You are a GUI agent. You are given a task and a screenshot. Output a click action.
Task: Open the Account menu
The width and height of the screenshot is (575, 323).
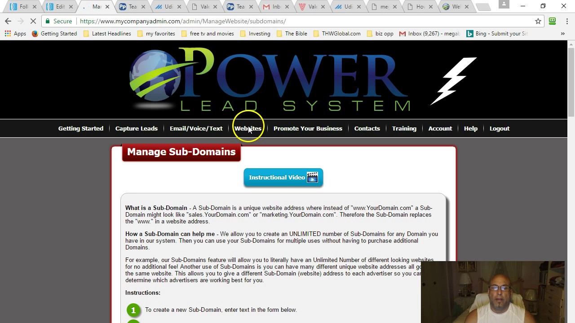[x=440, y=128]
